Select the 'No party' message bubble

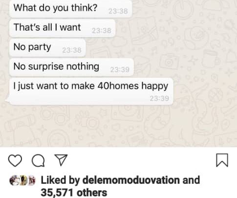point(47,47)
